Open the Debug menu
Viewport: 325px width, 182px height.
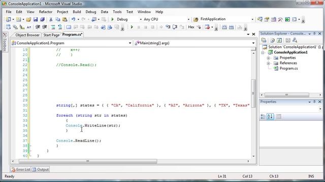pyautogui.click(x=91, y=12)
